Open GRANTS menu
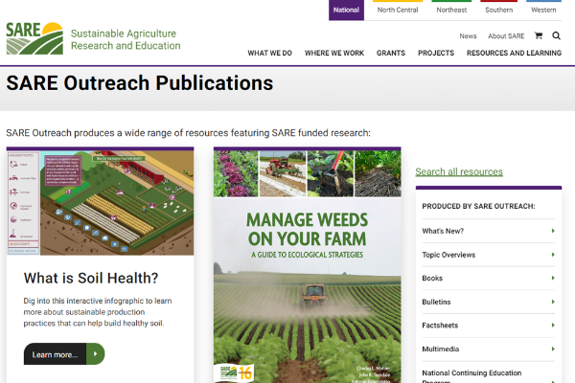The image size is (575, 383). pyautogui.click(x=391, y=54)
